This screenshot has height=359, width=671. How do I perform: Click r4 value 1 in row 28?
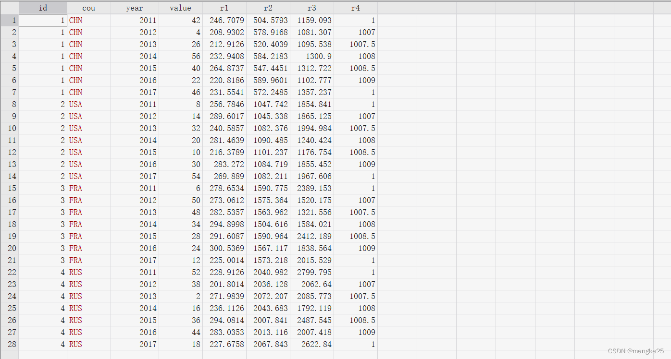pos(356,344)
